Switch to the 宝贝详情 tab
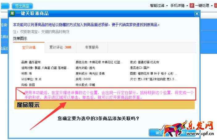This screenshot has height=140, width=217. tap(29, 47)
